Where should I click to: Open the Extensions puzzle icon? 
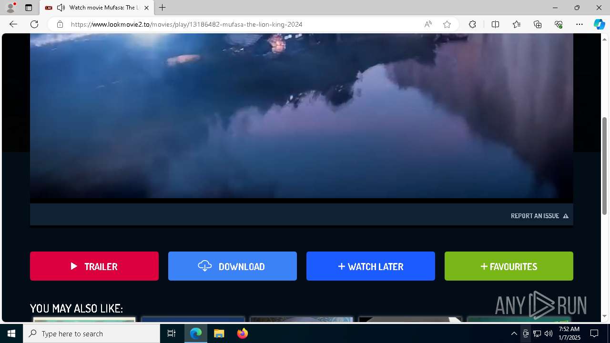(472, 24)
